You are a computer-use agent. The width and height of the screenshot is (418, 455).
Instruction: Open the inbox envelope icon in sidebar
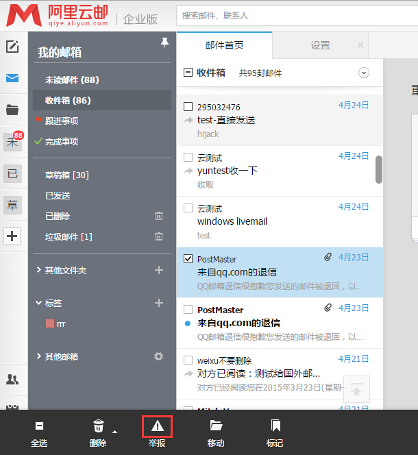coord(12,78)
